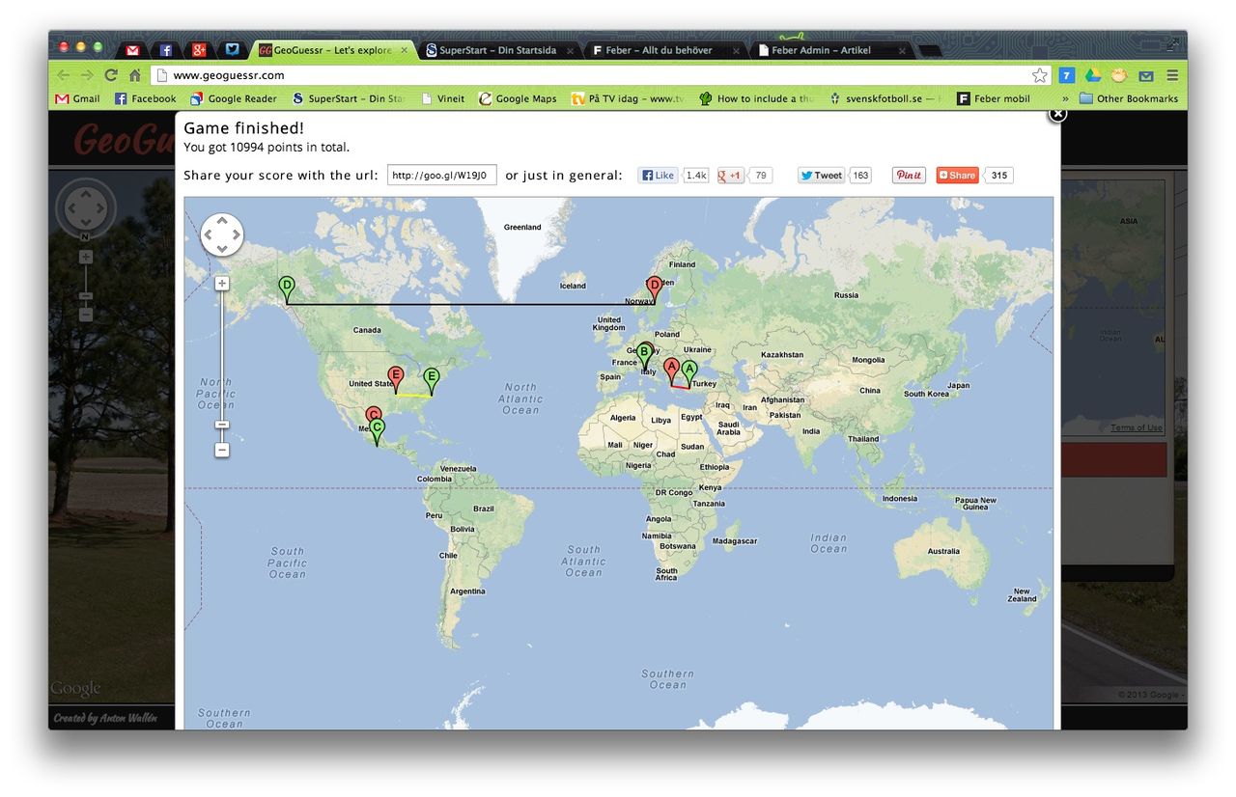Open the pinned Twitter tab
1236x797 pixels.
[233, 50]
